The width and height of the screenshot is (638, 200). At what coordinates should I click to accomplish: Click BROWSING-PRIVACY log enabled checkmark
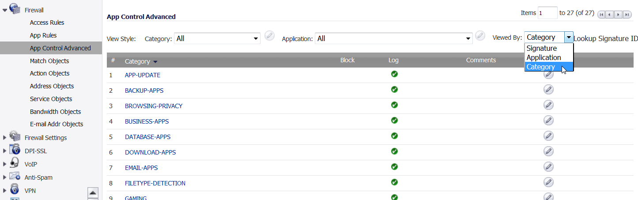(394, 105)
